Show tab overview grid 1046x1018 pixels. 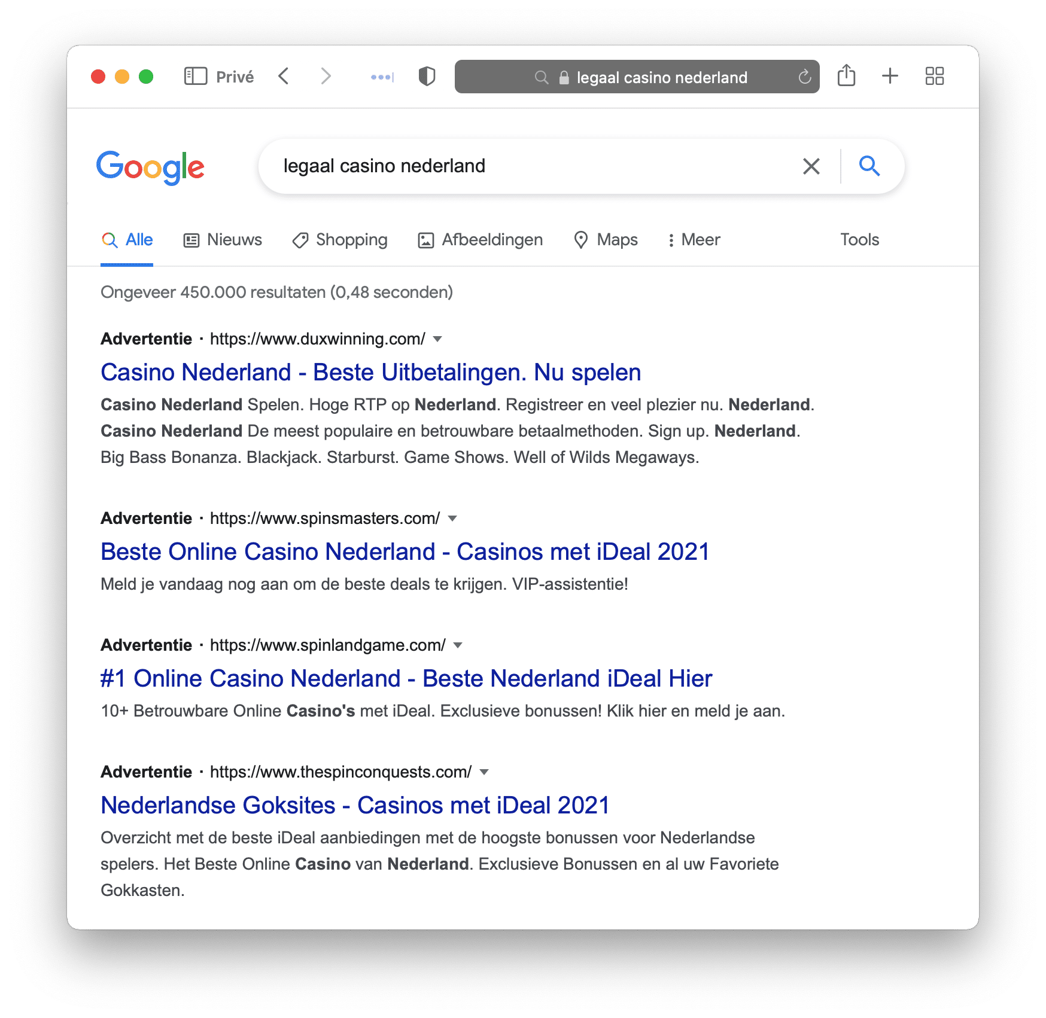tap(934, 76)
